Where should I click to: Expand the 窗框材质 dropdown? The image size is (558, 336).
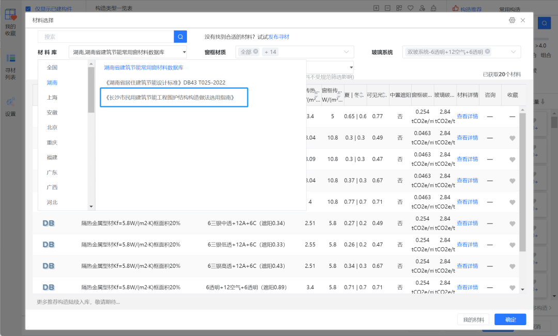tap(346, 52)
